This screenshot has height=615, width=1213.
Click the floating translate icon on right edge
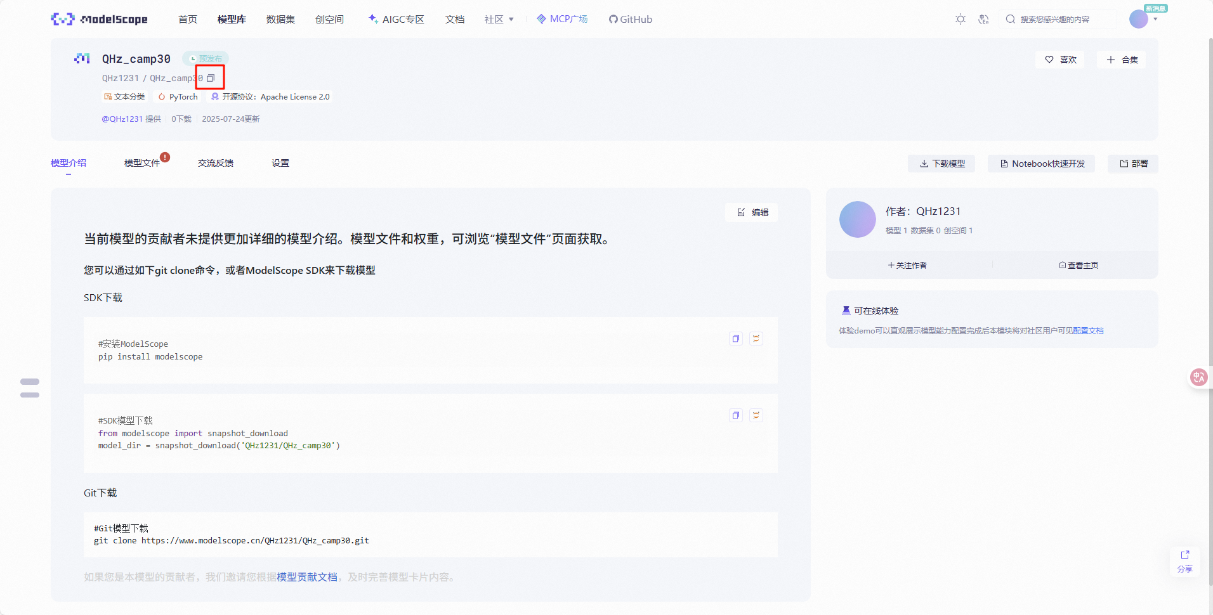(1198, 378)
